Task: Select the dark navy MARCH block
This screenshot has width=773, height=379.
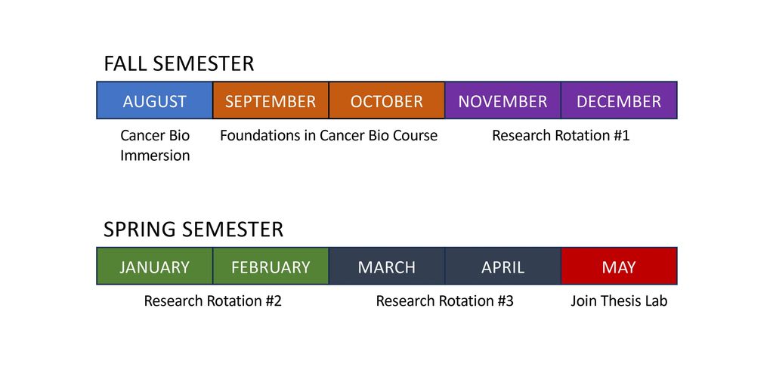Action: (x=387, y=267)
